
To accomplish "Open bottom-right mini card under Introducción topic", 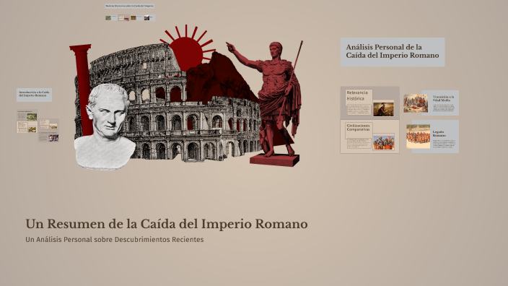I will 48,136.
